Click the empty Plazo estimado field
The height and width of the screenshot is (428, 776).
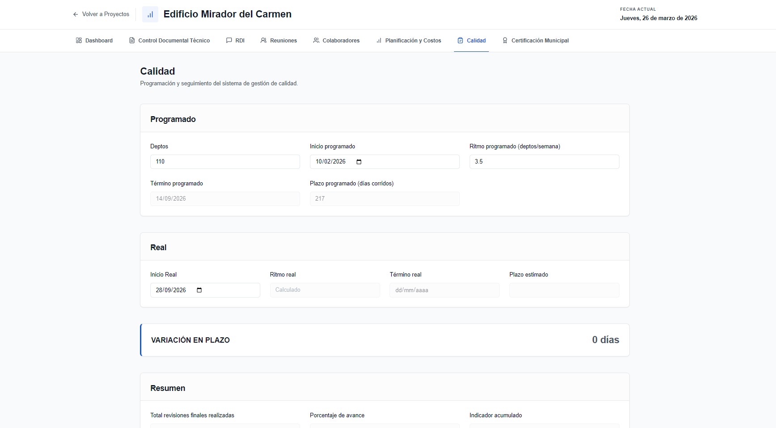pos(564,290)
